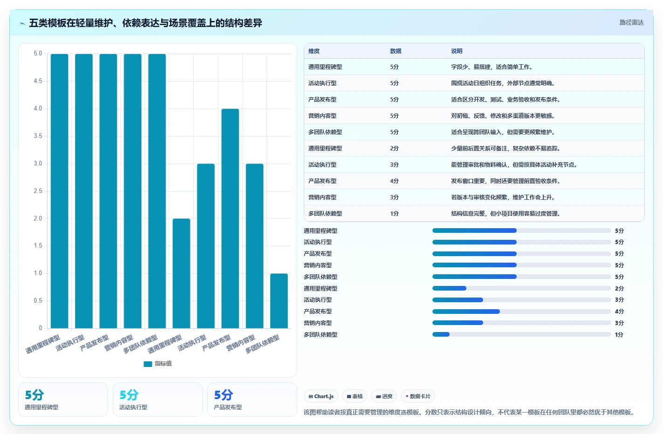Open the 5分 通用里程碑型 summary card

click(x=63, y=400)
